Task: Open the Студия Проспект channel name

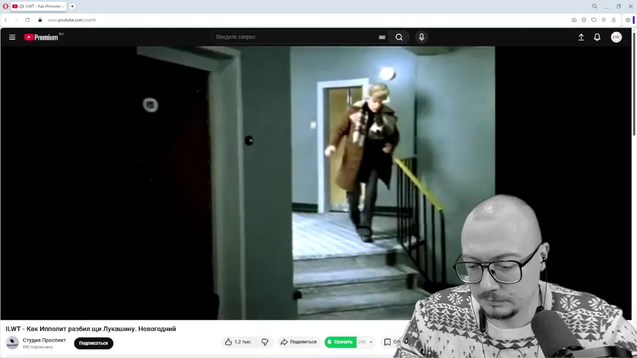Action: click(44, 340)
